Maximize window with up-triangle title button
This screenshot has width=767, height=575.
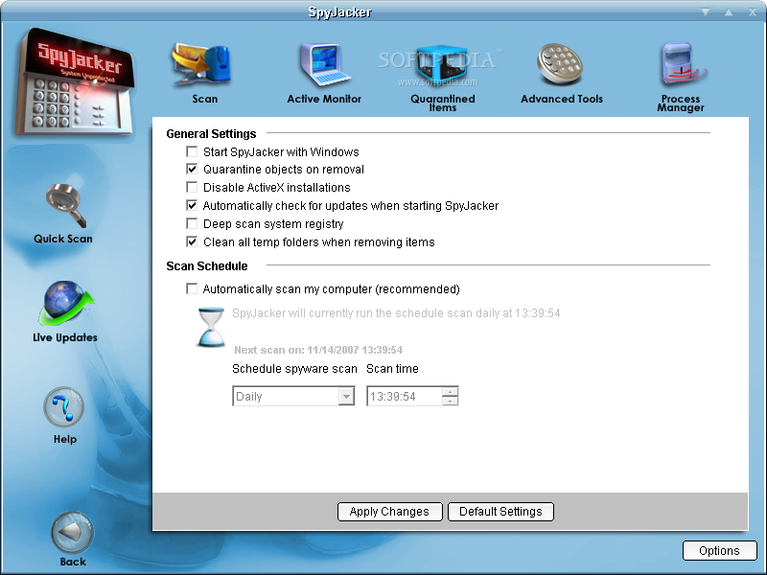click(x=729, y=11)
